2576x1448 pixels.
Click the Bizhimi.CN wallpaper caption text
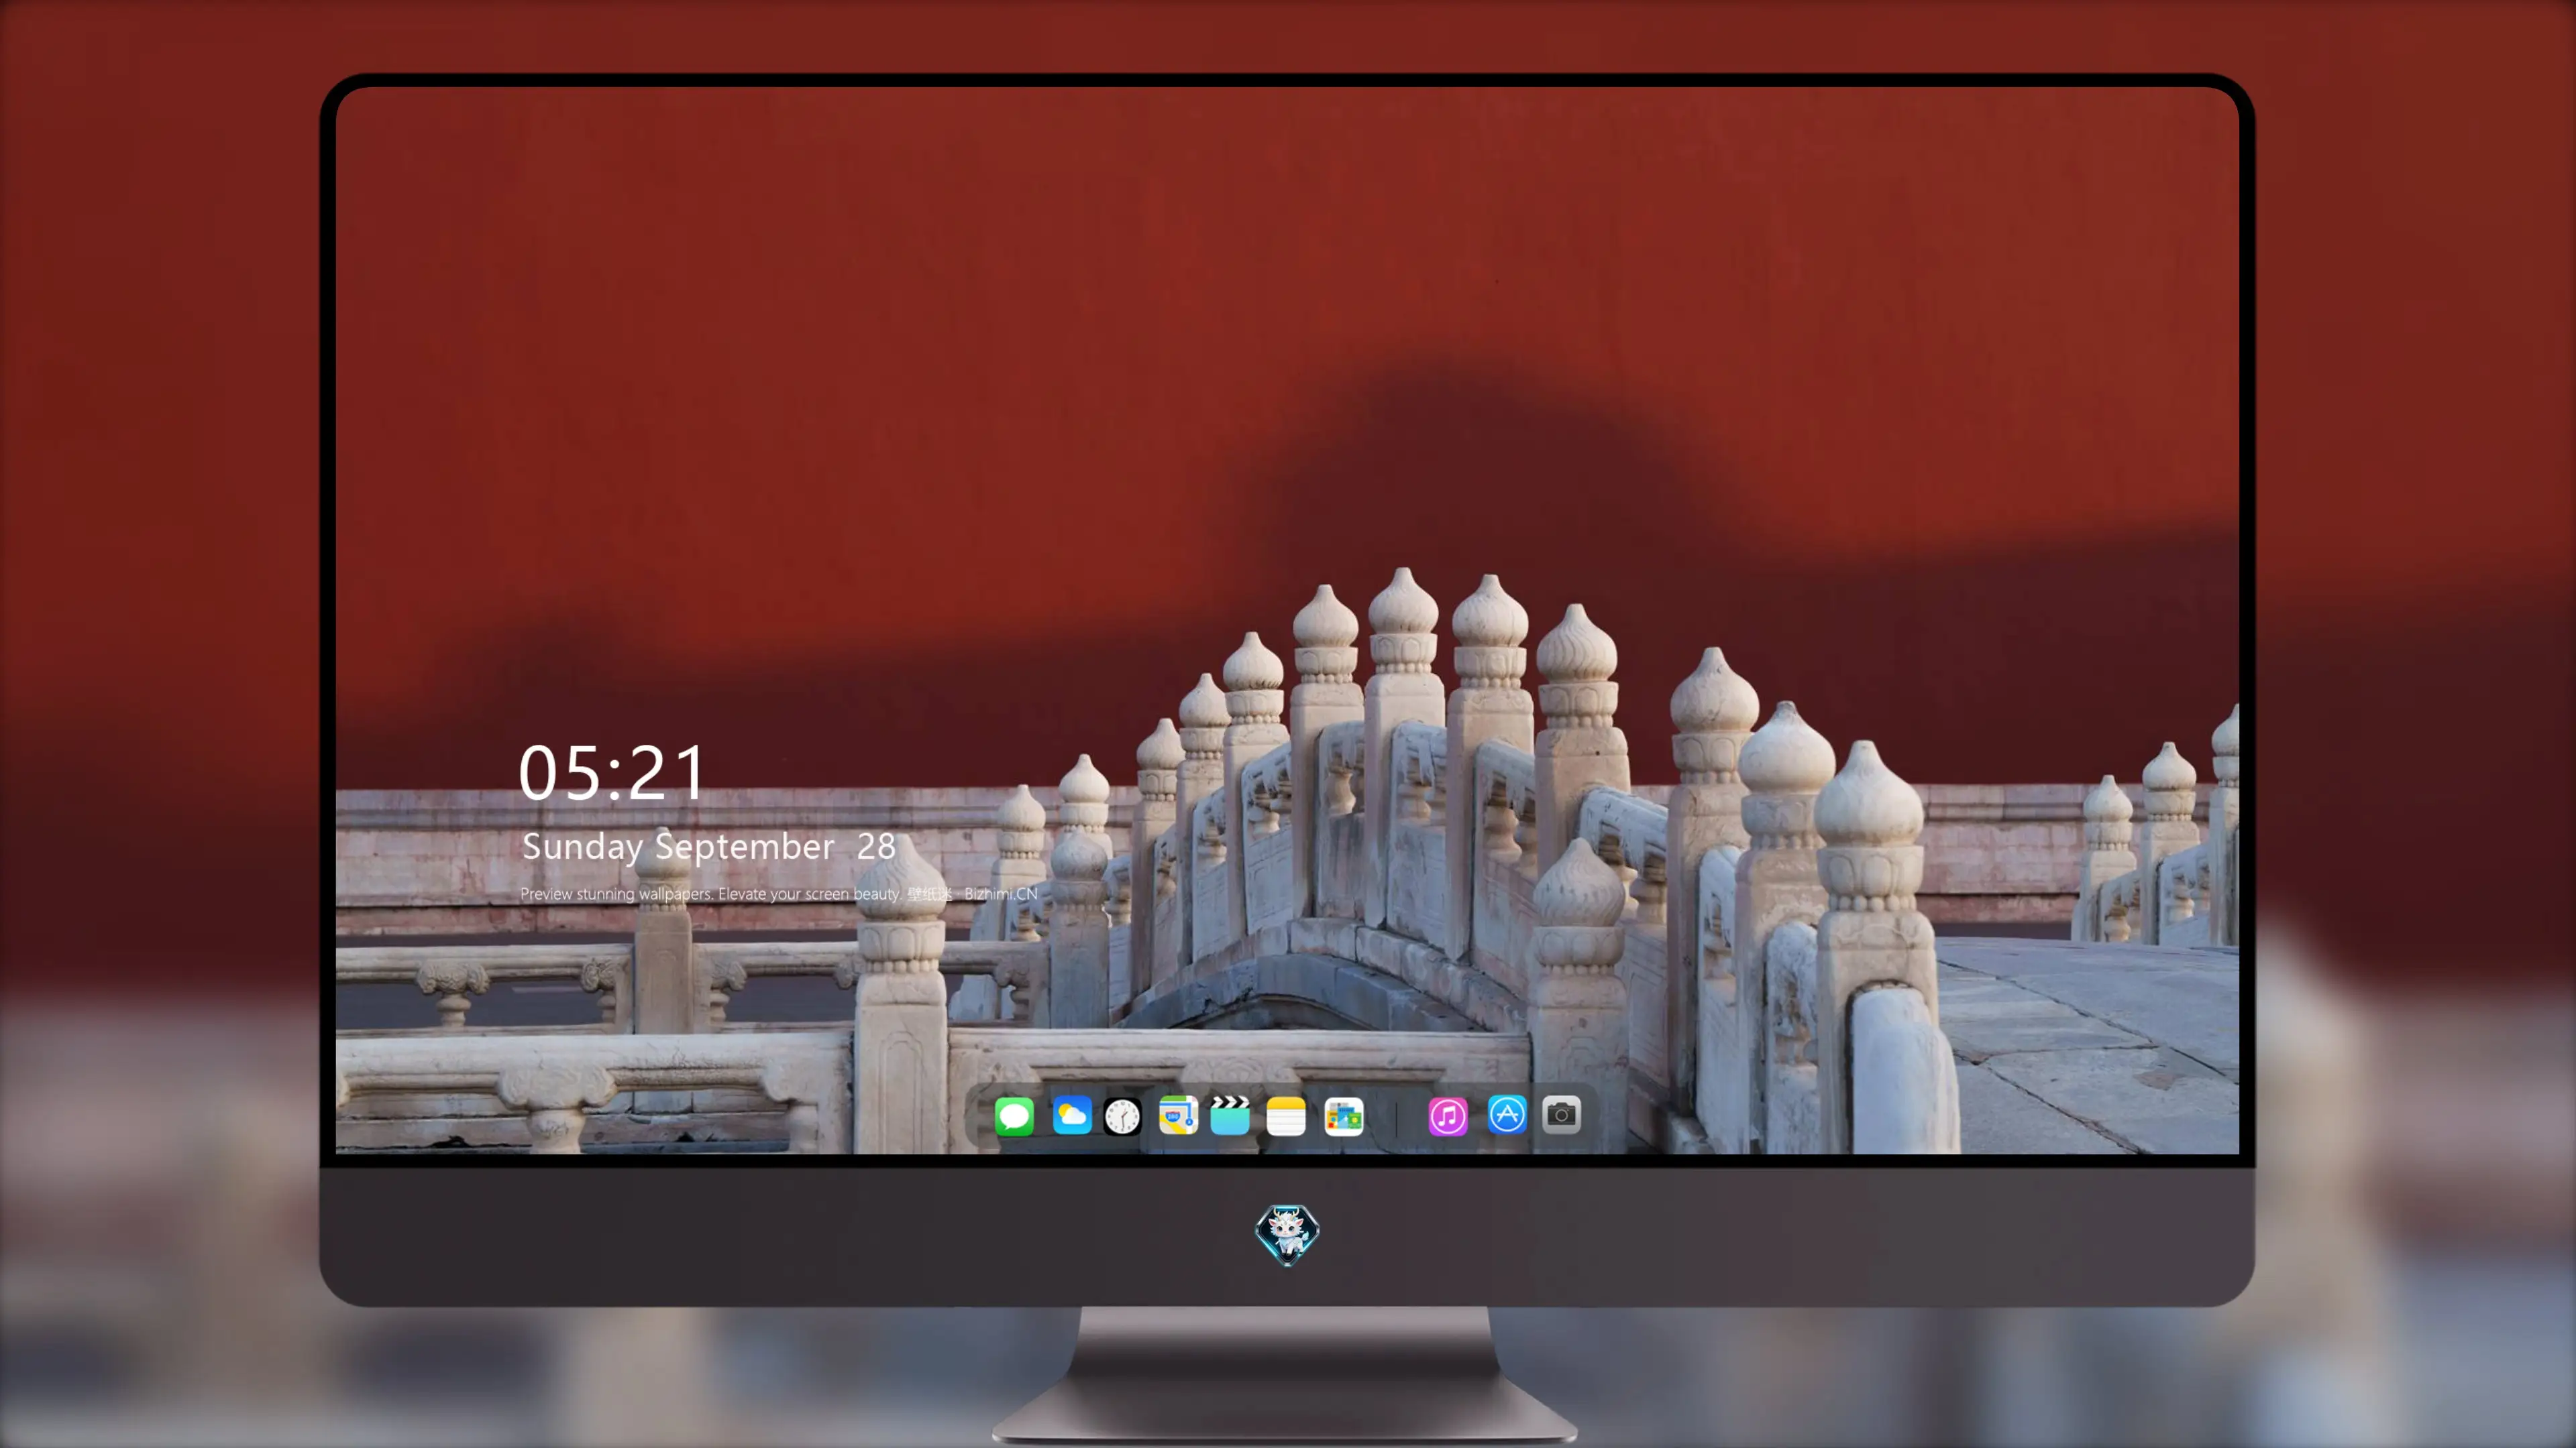[x=779, y=894]
